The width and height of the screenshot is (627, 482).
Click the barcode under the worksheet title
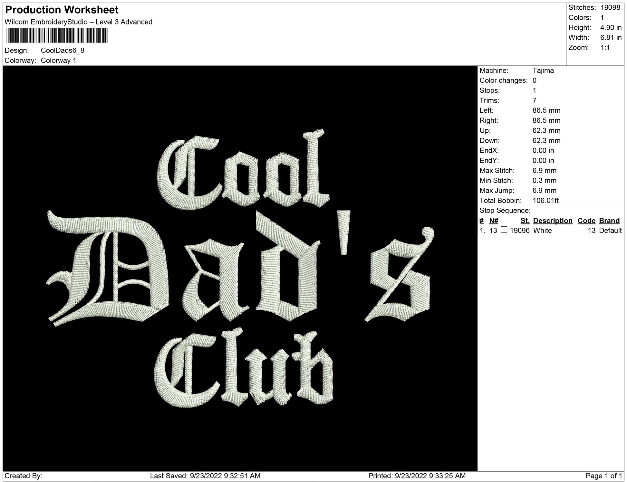(x=56, y=35)
